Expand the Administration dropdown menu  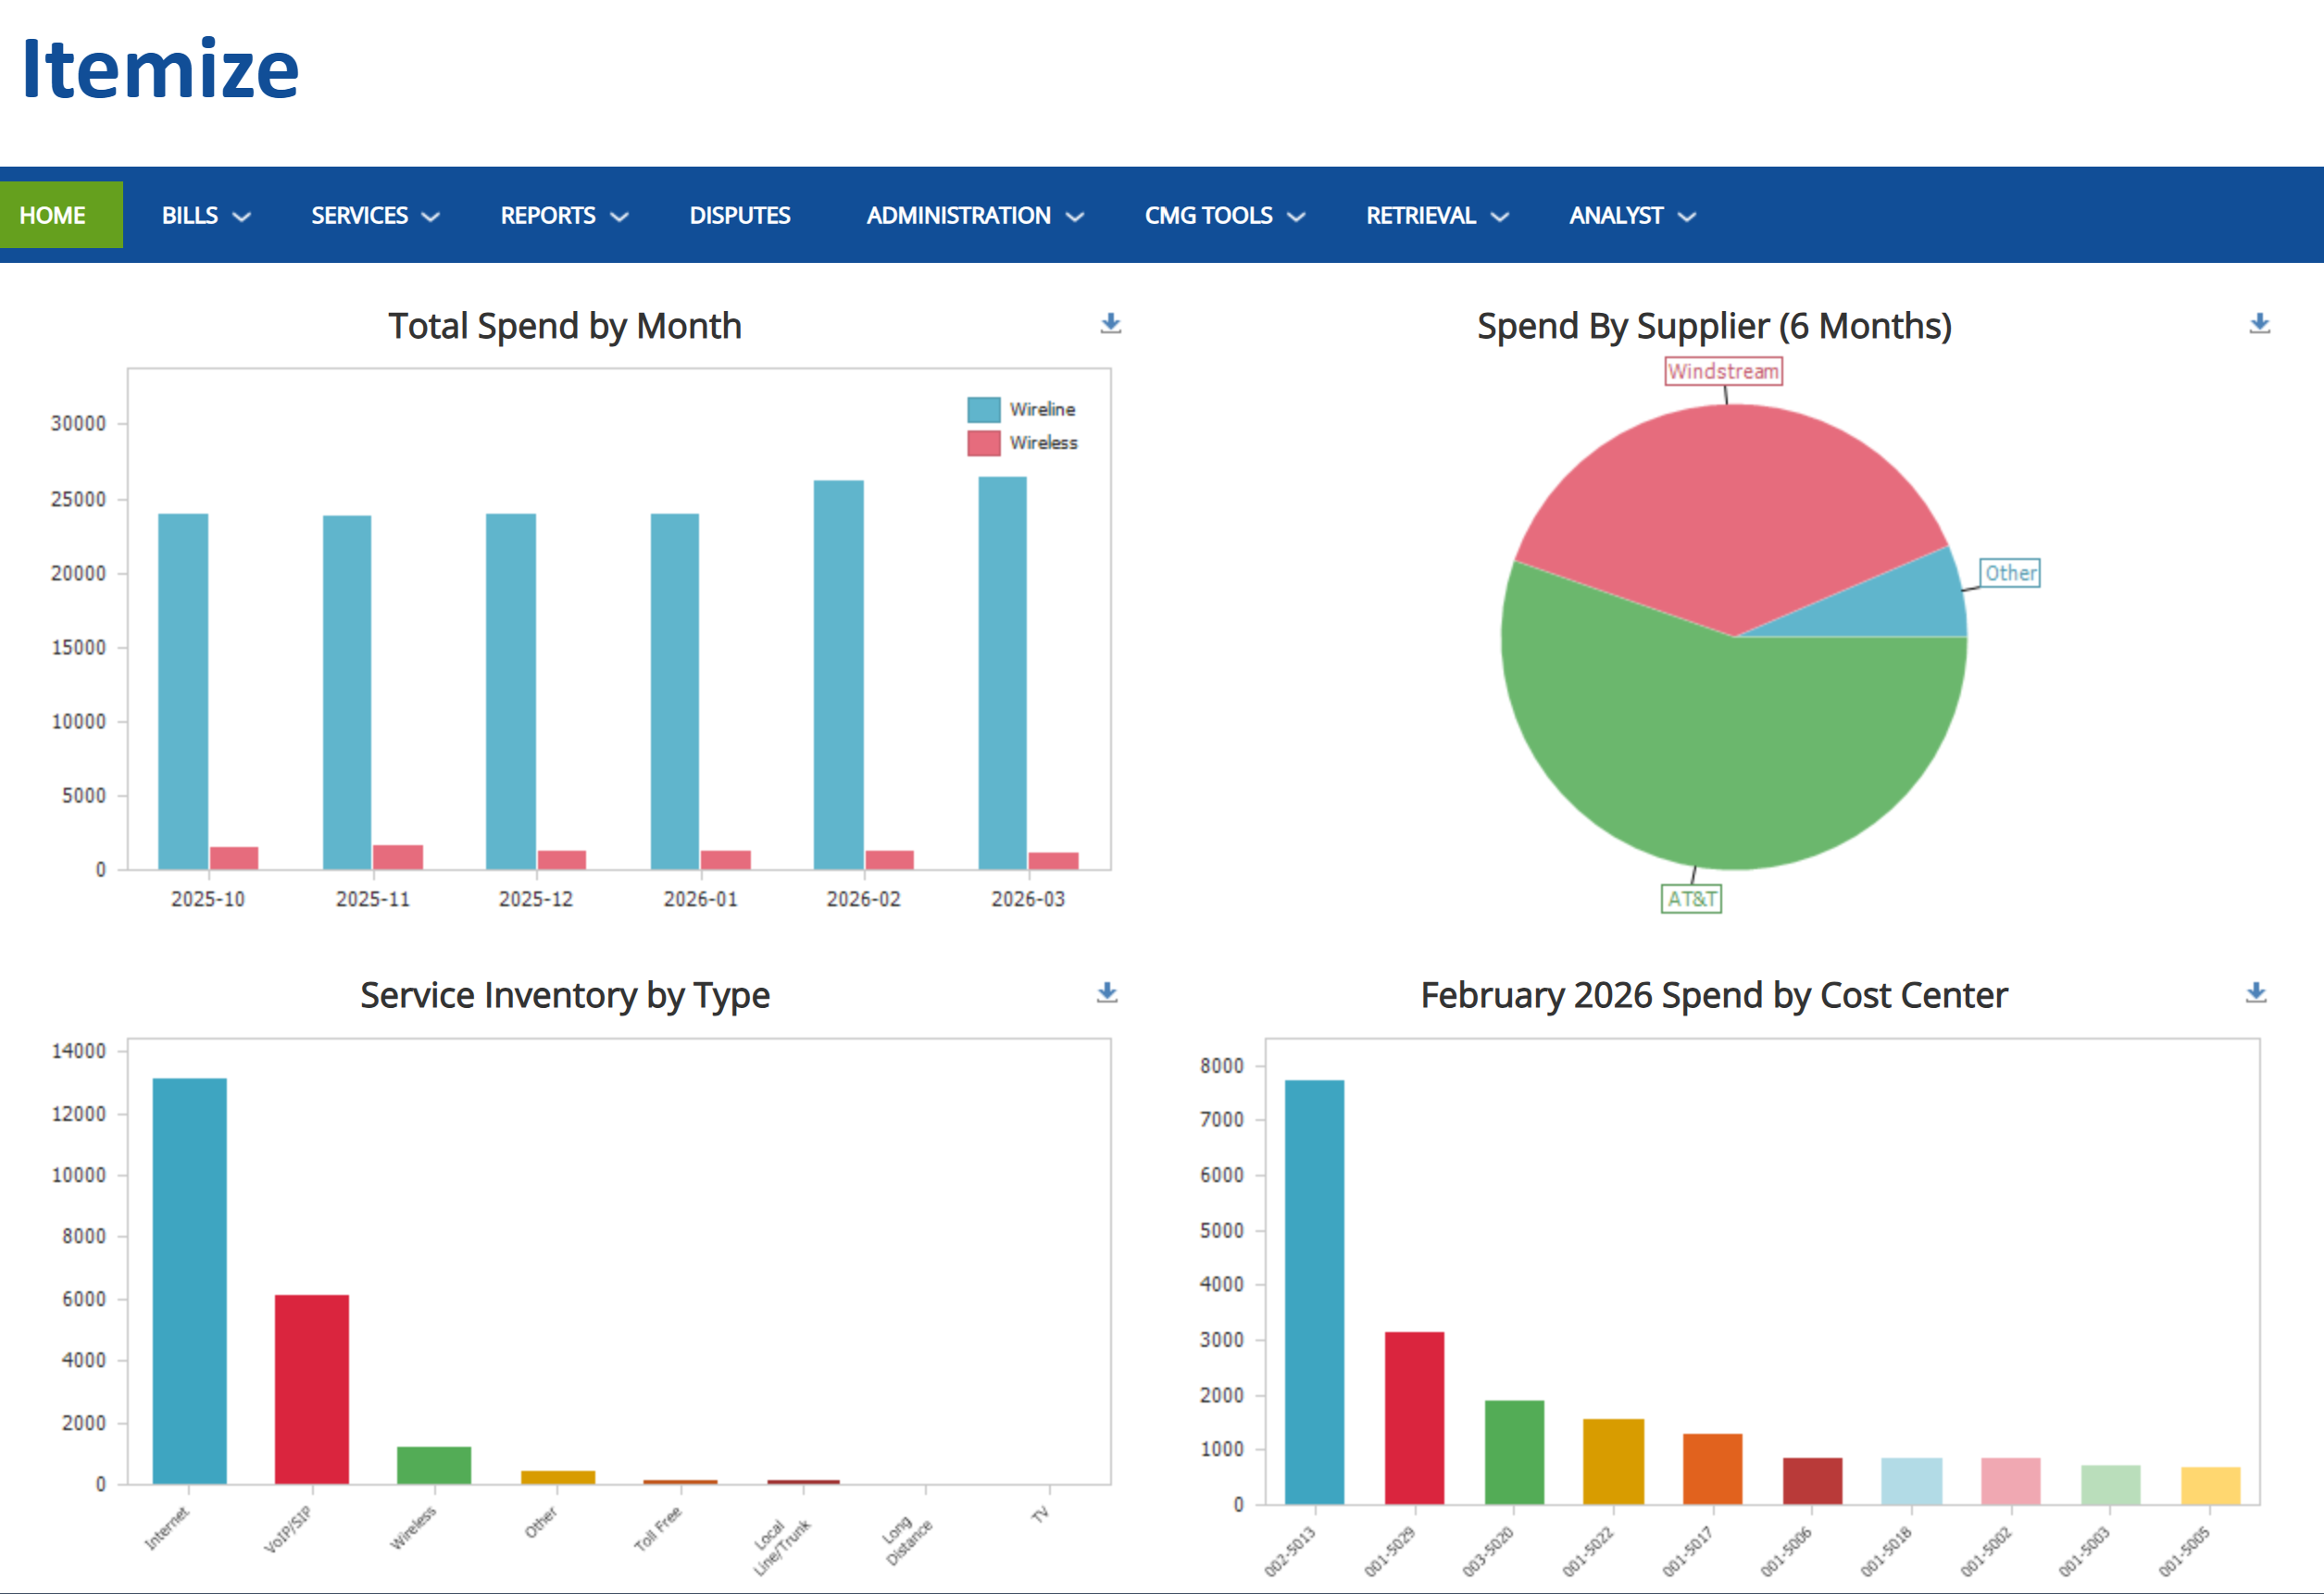(974, 215)
